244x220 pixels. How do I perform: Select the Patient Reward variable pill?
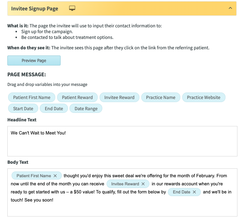point(77,97)
